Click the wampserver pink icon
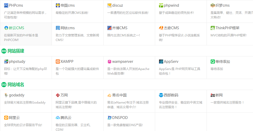The image size is (253, 131). click(x=109, y=62)
